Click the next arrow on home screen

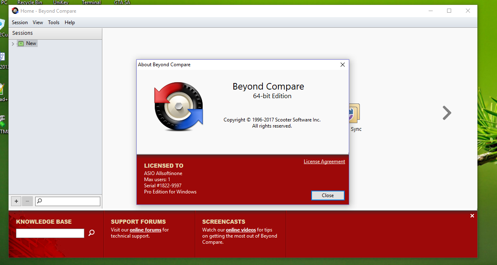(x=447, y=113)
